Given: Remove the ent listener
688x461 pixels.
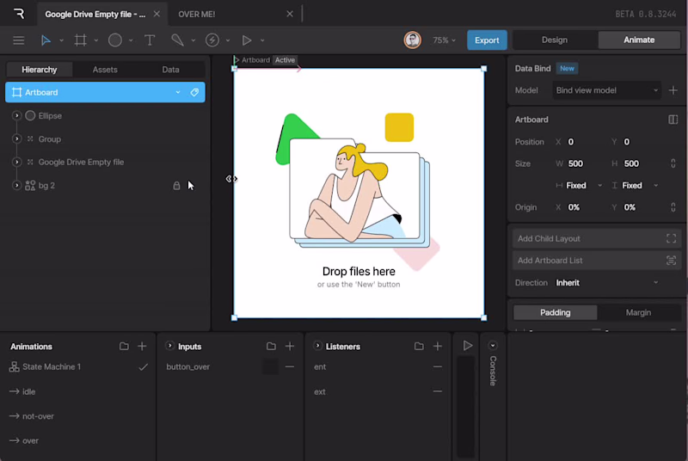Looking at the screenshot, I should point(438,366).
